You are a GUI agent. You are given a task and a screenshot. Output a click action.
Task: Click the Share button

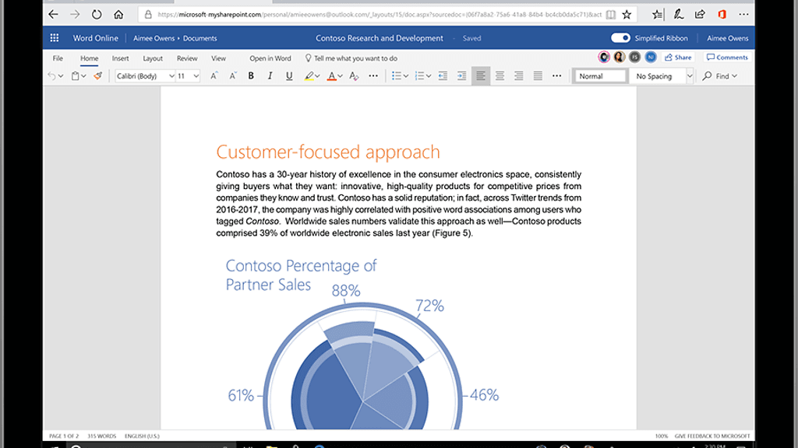coord(678,58)
